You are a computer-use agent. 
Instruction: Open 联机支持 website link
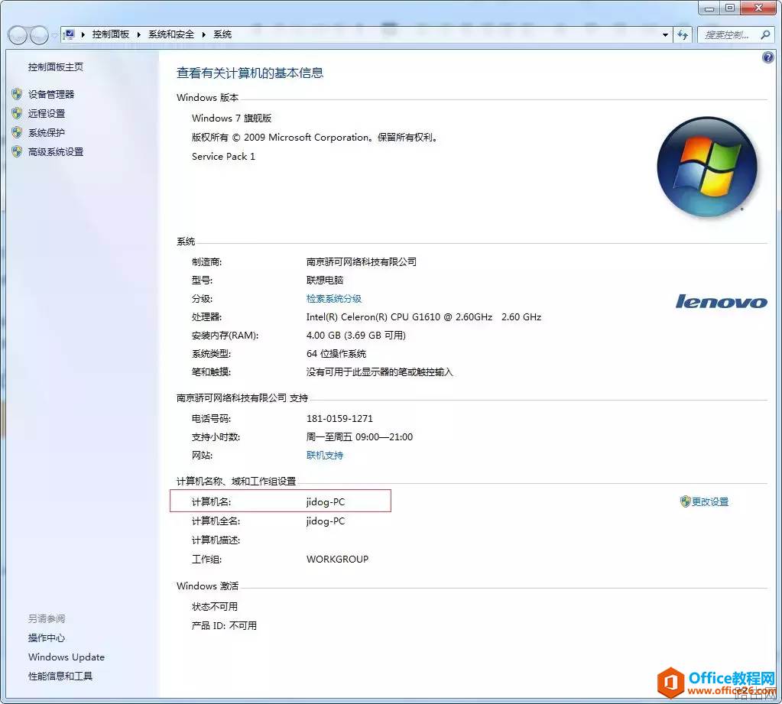(325, 456)
